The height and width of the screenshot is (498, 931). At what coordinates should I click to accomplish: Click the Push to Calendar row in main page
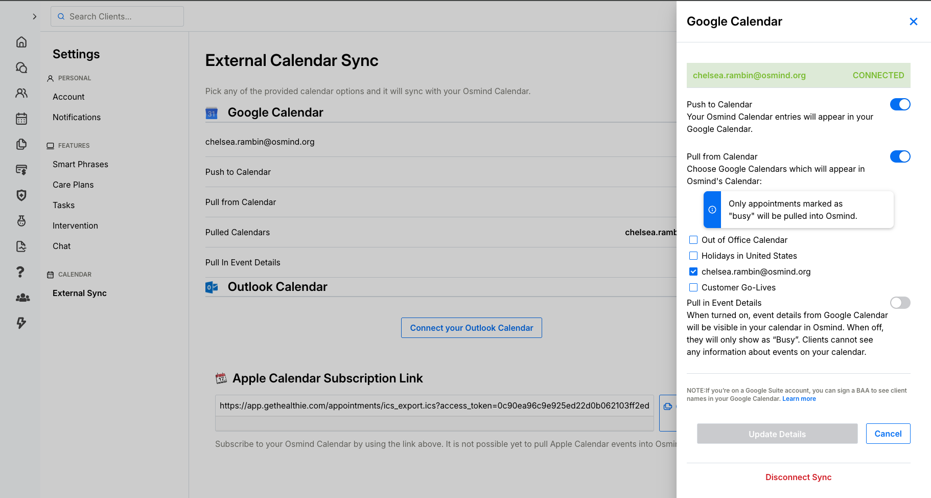click(x=441, y=172)
